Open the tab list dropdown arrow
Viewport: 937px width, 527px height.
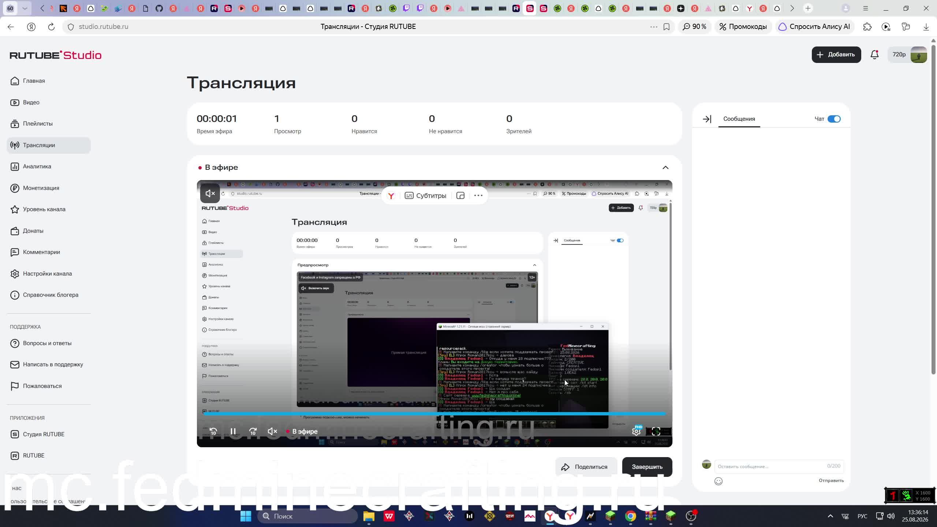[25, 8]
